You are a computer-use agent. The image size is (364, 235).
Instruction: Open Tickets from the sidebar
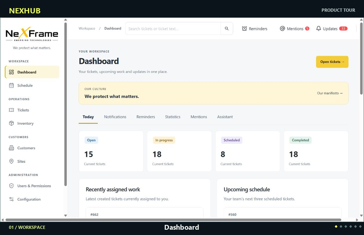pyautogui.click(x=32, y=110)
